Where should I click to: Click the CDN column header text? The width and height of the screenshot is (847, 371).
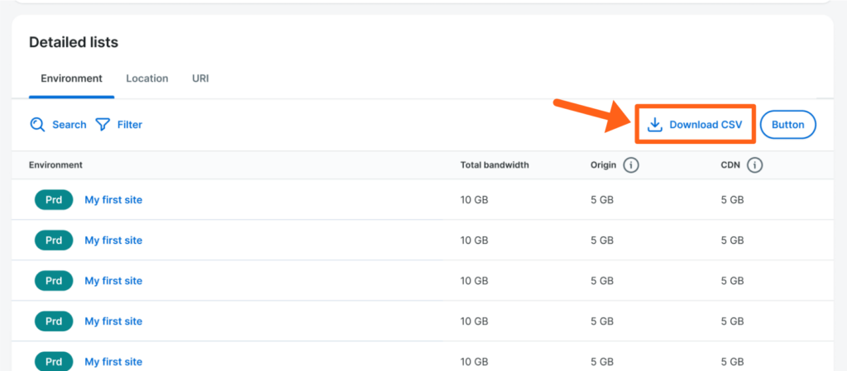[730, 165]
